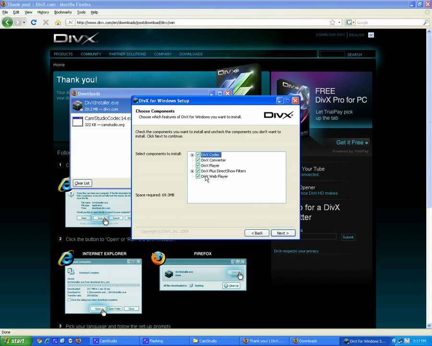Open the File menu
The width and height of the screenshot is (432, 346).
[x=5, y=12]
